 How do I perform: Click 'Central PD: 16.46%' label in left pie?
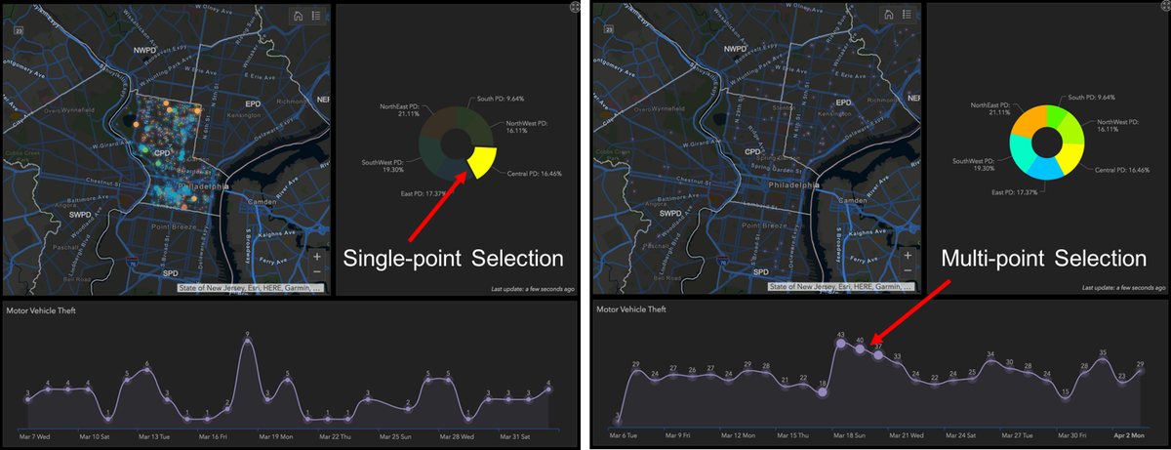coord(535,172)
